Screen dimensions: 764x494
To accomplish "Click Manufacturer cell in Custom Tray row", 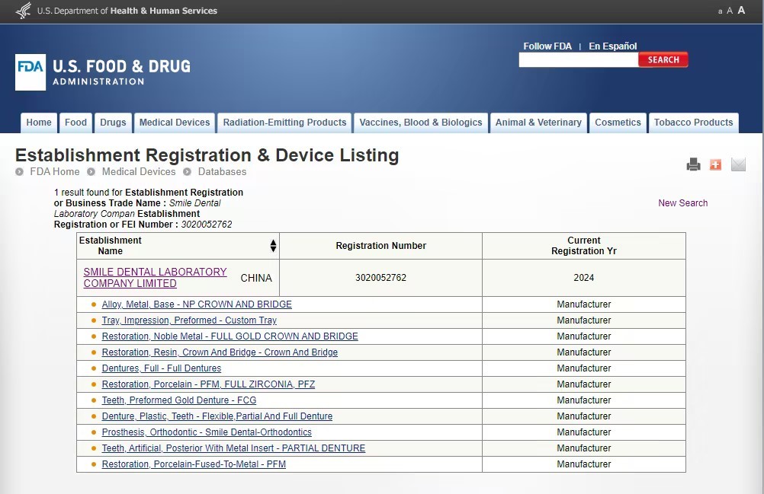I will click(x=584, y=320).
